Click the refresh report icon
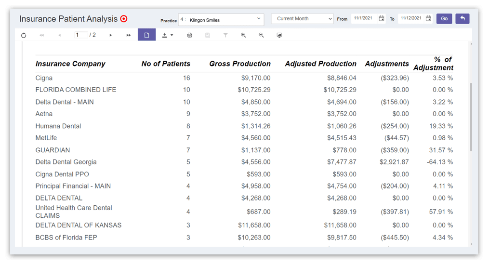 click(24, 35)
